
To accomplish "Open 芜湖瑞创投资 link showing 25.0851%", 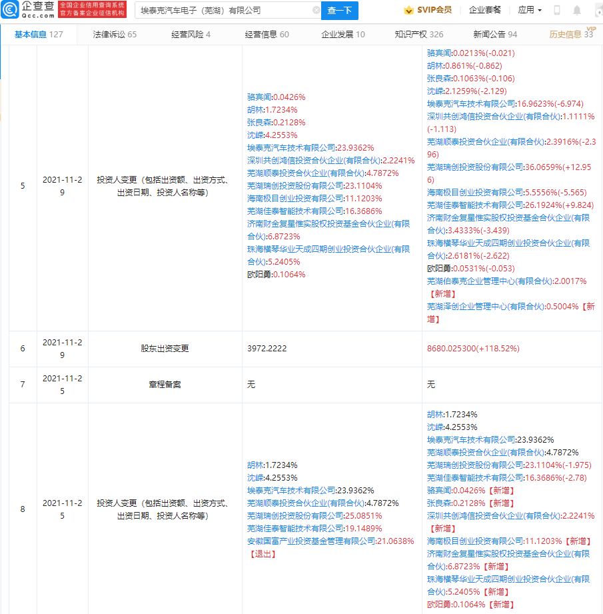I will point(295,516).
